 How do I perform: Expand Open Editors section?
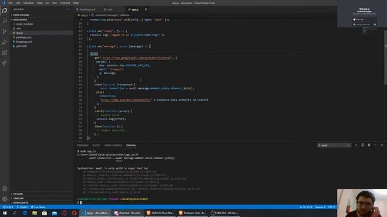click(x=21, y=15)
